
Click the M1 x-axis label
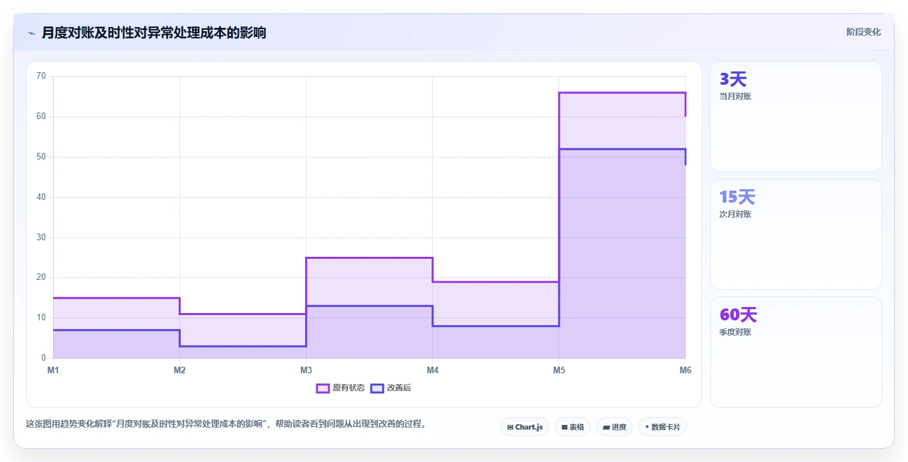coord(53,370)
